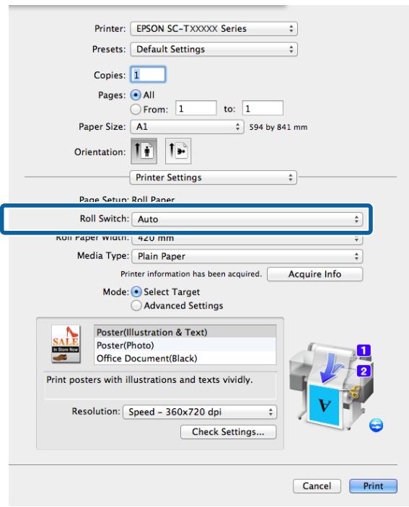This screenshot has height=507, width=409.
Task: Click the Cancel button
Action: pyautogui.click(x=317, y=486)
